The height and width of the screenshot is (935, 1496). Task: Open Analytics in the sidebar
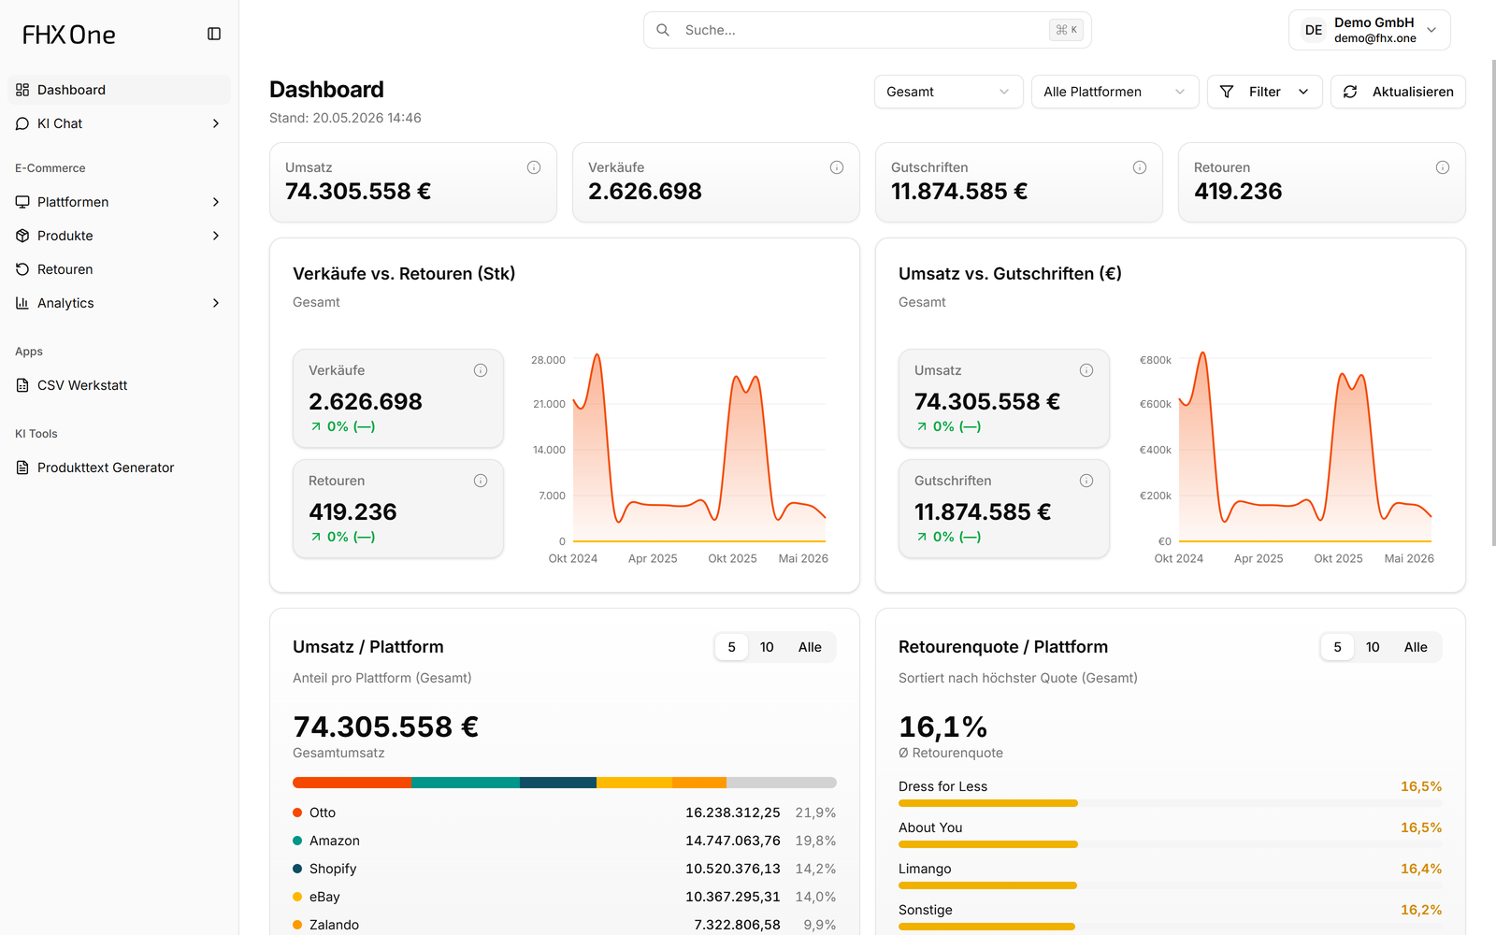point(119,303)
